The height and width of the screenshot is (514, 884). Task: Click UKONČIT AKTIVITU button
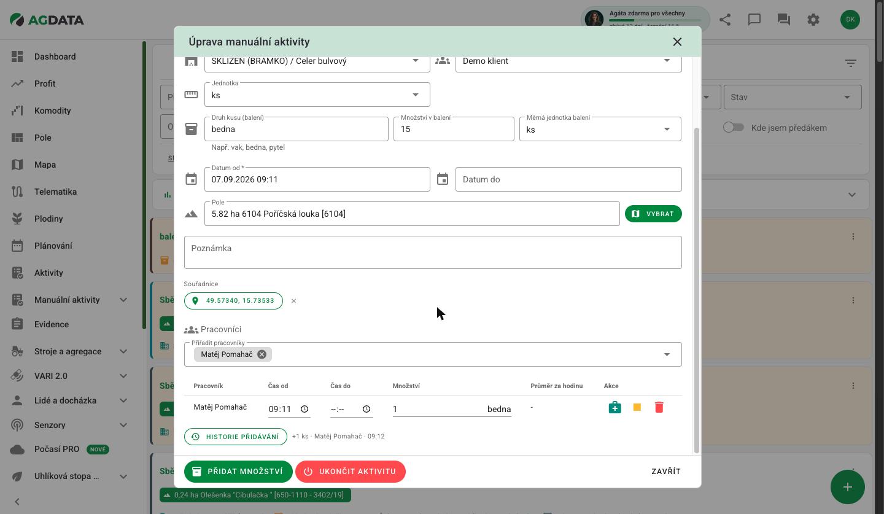[x=351, y=472]
